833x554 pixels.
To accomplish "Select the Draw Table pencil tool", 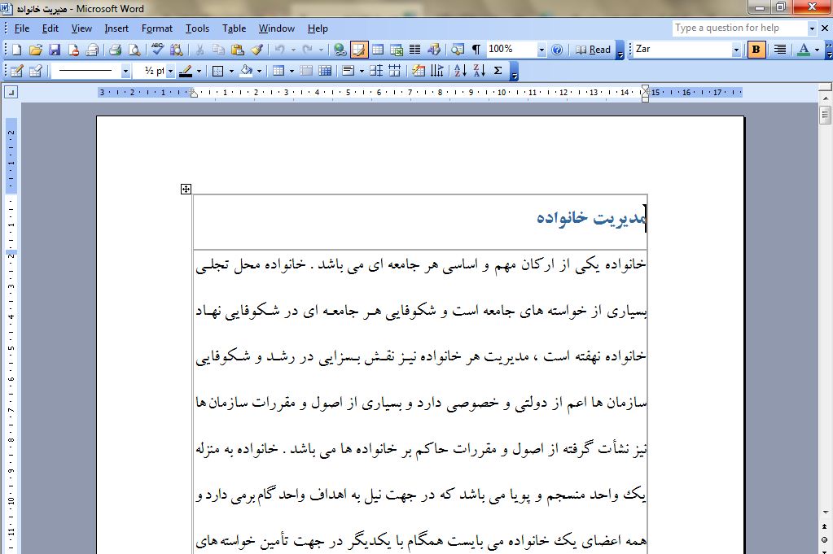I will coord(16,71).
